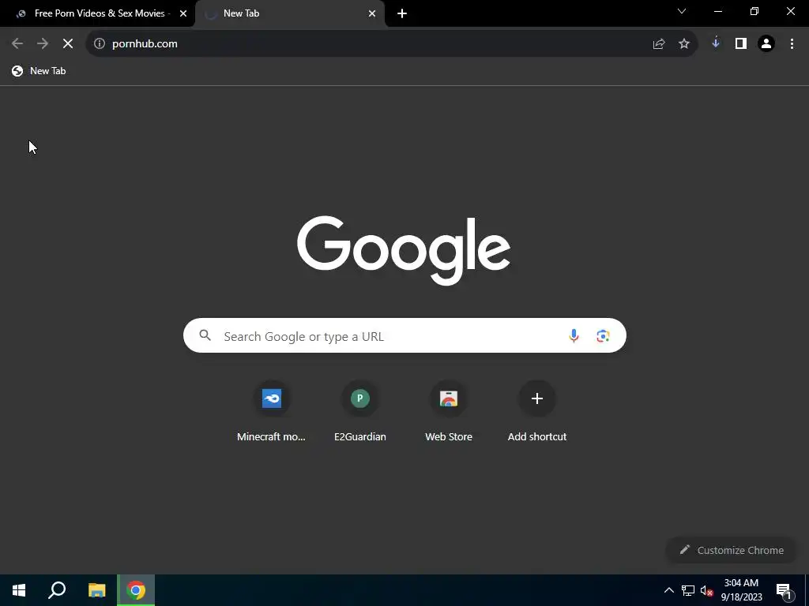Image resolution: width=809 pixels, height=606 pixels.
Task: Show hidden system tray icons
Action: point(668,590)
